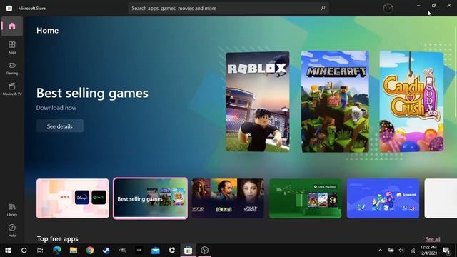The height and width of the screenshot is (257, 457).
Task: Open the Apps section in the sidebar
Action: pos(12,48)
